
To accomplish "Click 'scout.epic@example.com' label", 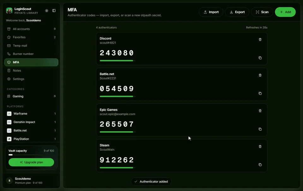I will (117, 114).
